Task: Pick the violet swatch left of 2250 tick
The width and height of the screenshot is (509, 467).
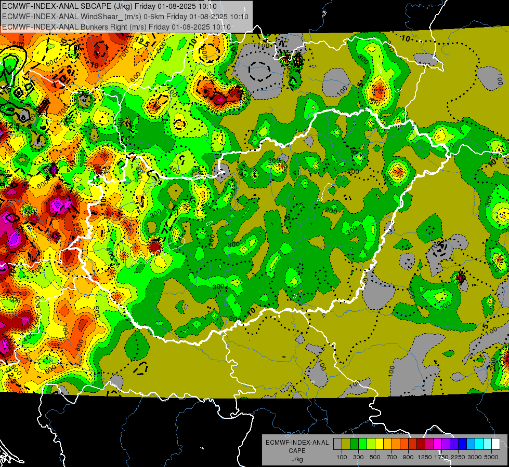Action: 454,444
